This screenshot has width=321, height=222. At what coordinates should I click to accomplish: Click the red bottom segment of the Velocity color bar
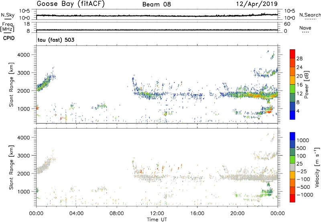(x=293, y=198)
